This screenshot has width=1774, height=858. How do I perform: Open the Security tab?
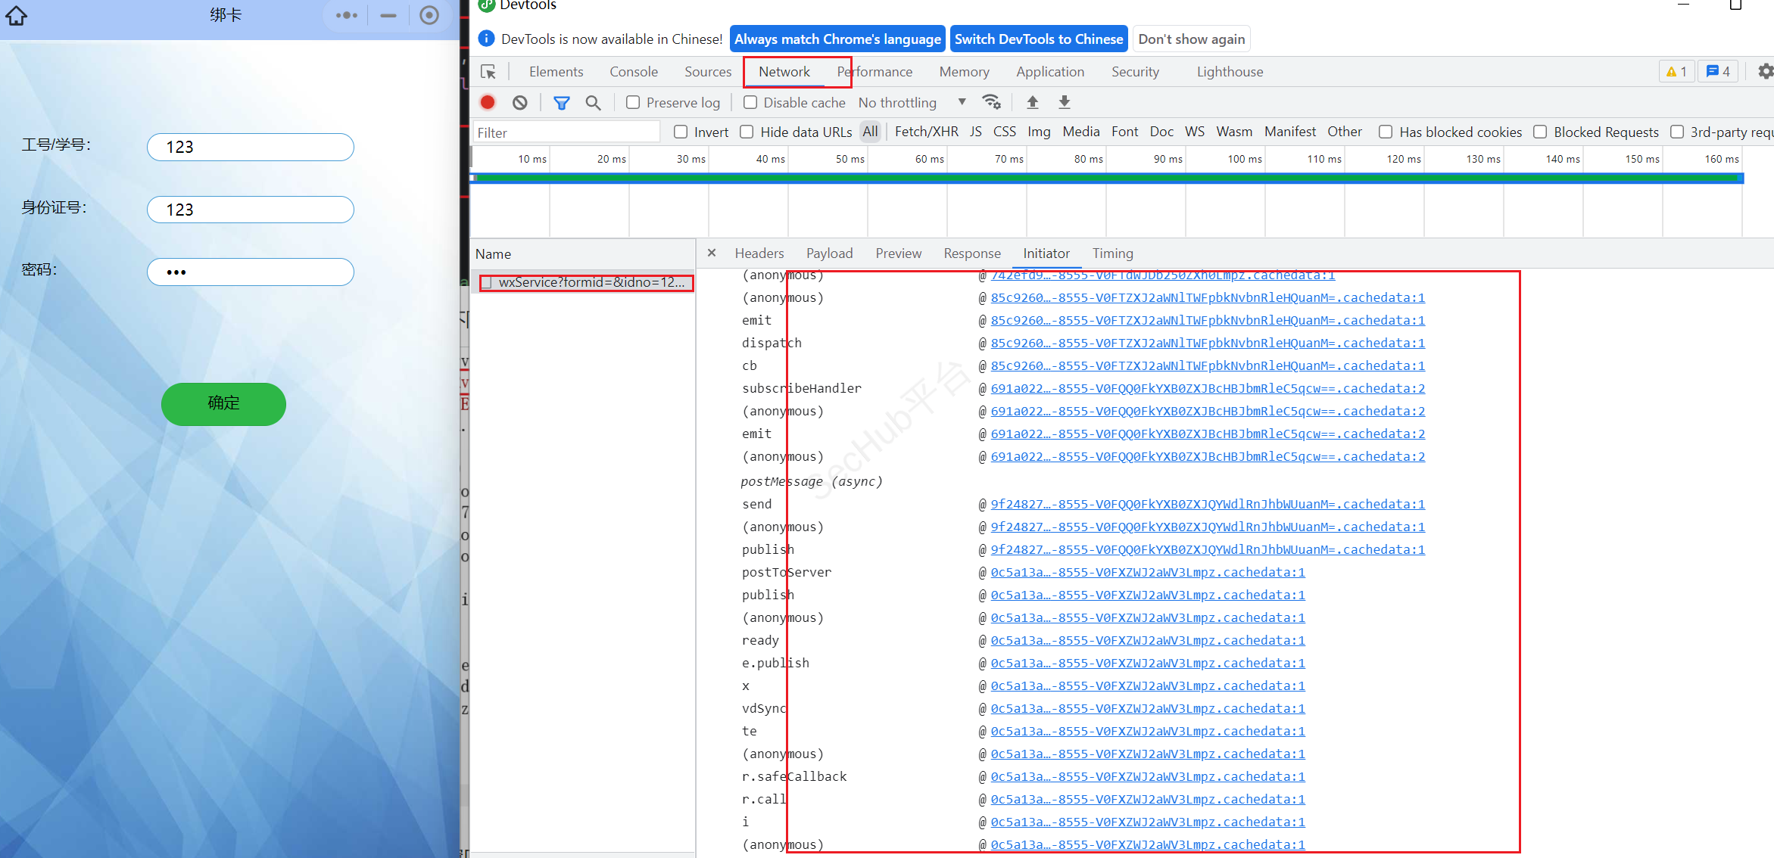click(x=1135, y=72)
